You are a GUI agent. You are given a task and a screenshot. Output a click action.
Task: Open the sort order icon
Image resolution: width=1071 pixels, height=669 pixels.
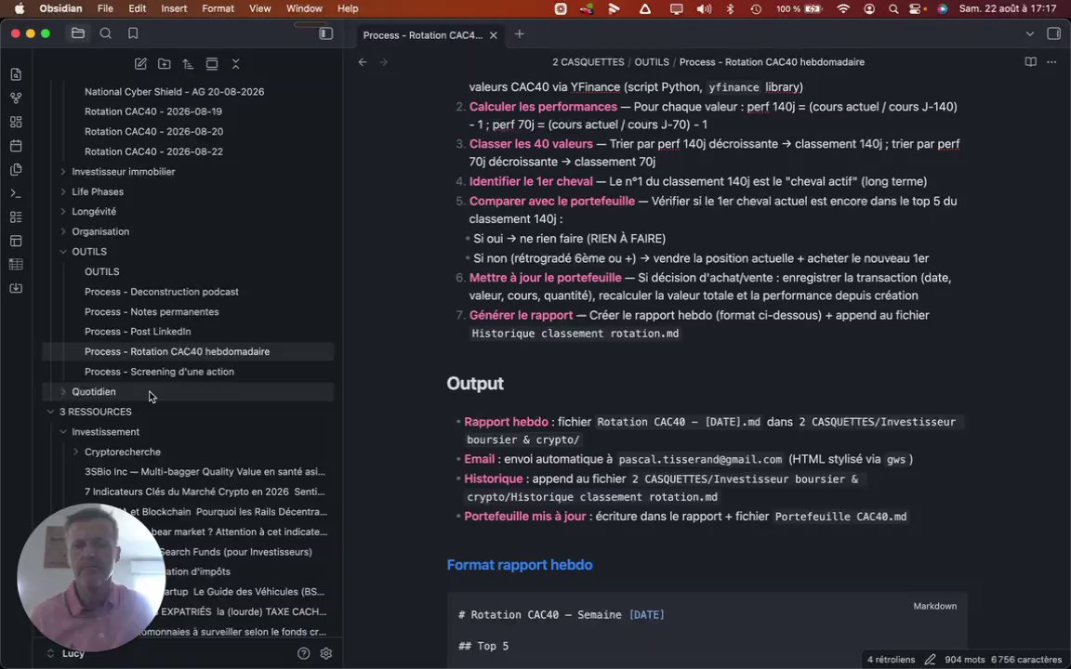click(x=188, y=64)
